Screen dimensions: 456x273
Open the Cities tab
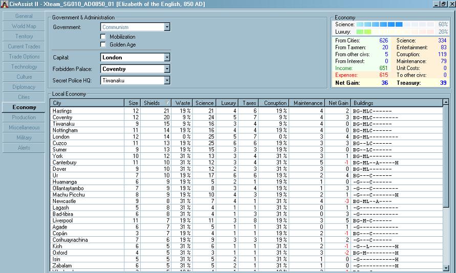[x=24, y=97]
